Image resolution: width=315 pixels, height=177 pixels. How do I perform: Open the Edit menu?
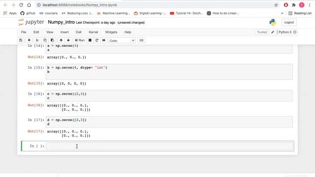coord(36,32)
